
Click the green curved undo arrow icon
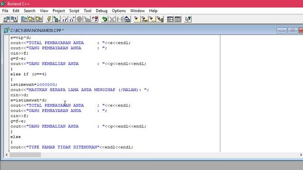[105, 19]
